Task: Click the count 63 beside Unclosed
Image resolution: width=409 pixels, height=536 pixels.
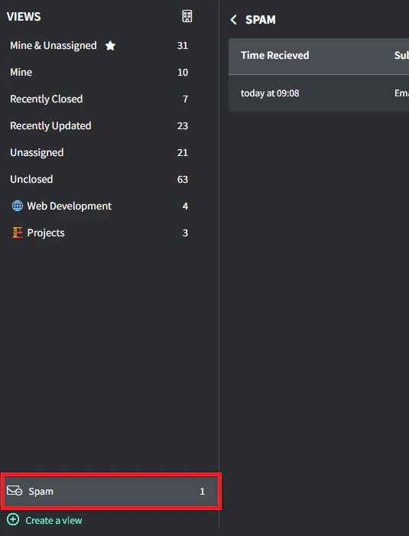Action: tap(183, 179)
